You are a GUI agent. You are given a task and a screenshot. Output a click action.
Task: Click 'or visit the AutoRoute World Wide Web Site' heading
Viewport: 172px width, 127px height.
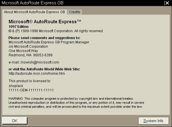pos(44,69)
